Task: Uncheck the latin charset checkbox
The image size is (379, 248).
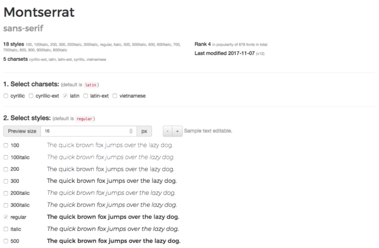Action: (x=65, y=96)
